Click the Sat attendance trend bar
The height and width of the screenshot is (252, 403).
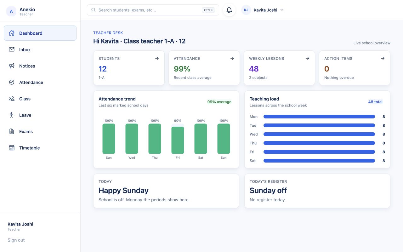(201, 139)
